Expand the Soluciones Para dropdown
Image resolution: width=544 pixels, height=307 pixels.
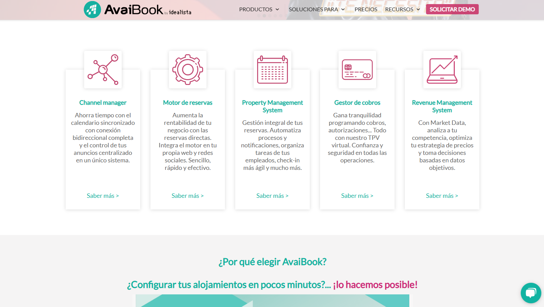(317, 10)
